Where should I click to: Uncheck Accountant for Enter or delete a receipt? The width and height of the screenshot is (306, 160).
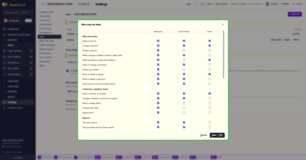(184, 74)
